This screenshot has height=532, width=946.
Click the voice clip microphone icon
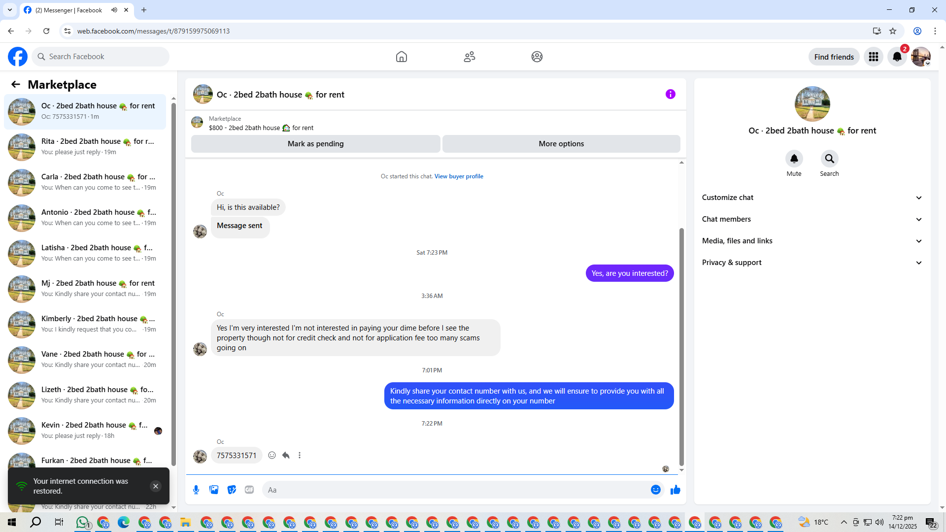click(196, 490)
